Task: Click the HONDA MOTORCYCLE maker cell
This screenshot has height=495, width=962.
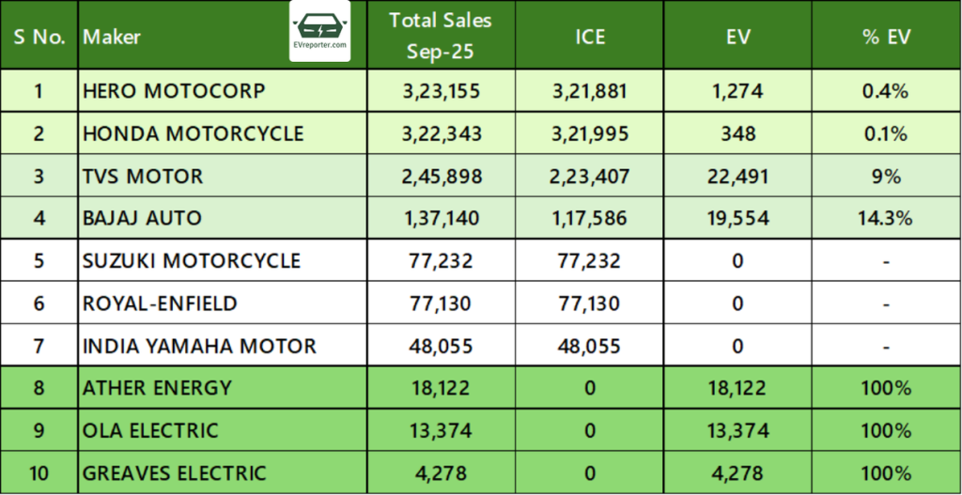Action: (193, 133)
